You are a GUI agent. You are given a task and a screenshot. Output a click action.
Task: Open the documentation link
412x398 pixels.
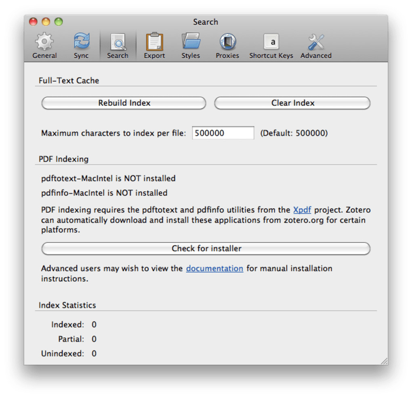(214, 268)
